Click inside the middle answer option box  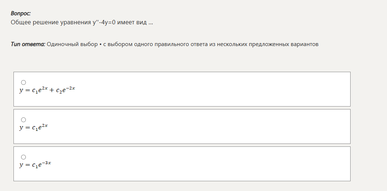coord(182,126)
